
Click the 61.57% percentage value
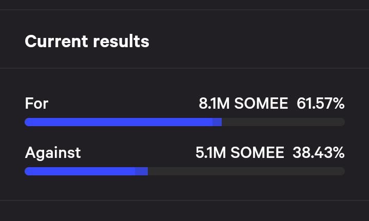pyautogui.click(x=321, y=104)
